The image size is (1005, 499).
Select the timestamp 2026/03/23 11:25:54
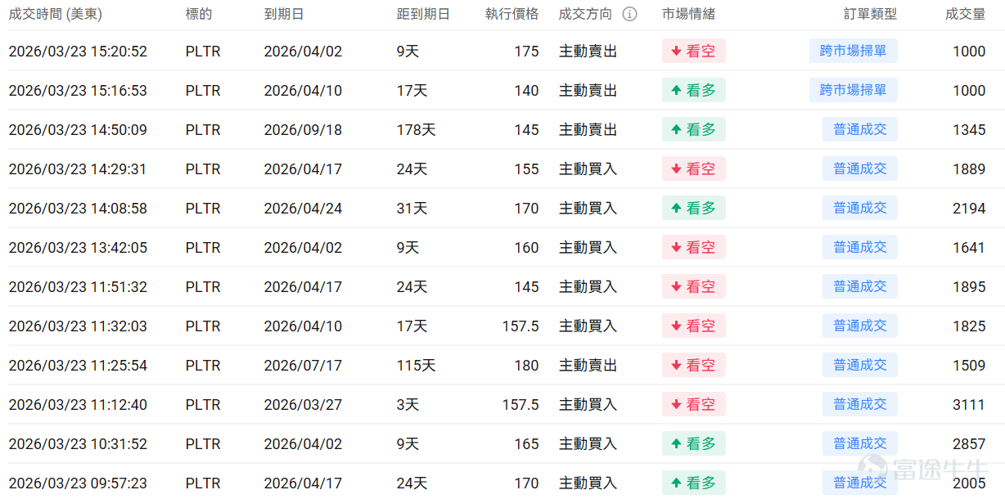(x=78, y=366)
